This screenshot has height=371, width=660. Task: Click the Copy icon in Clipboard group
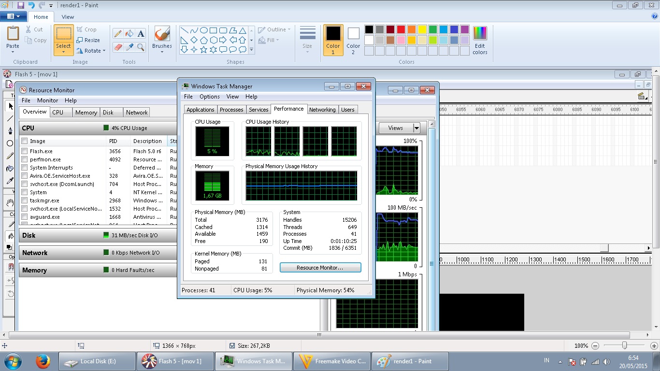click(29, 40)
